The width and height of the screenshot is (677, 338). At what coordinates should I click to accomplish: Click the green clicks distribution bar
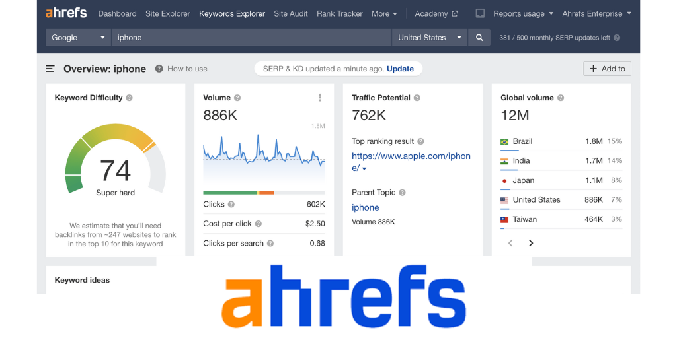(230, 193)
